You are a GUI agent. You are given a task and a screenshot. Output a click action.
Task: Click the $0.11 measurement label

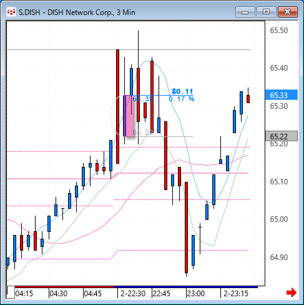click(182, 91)
